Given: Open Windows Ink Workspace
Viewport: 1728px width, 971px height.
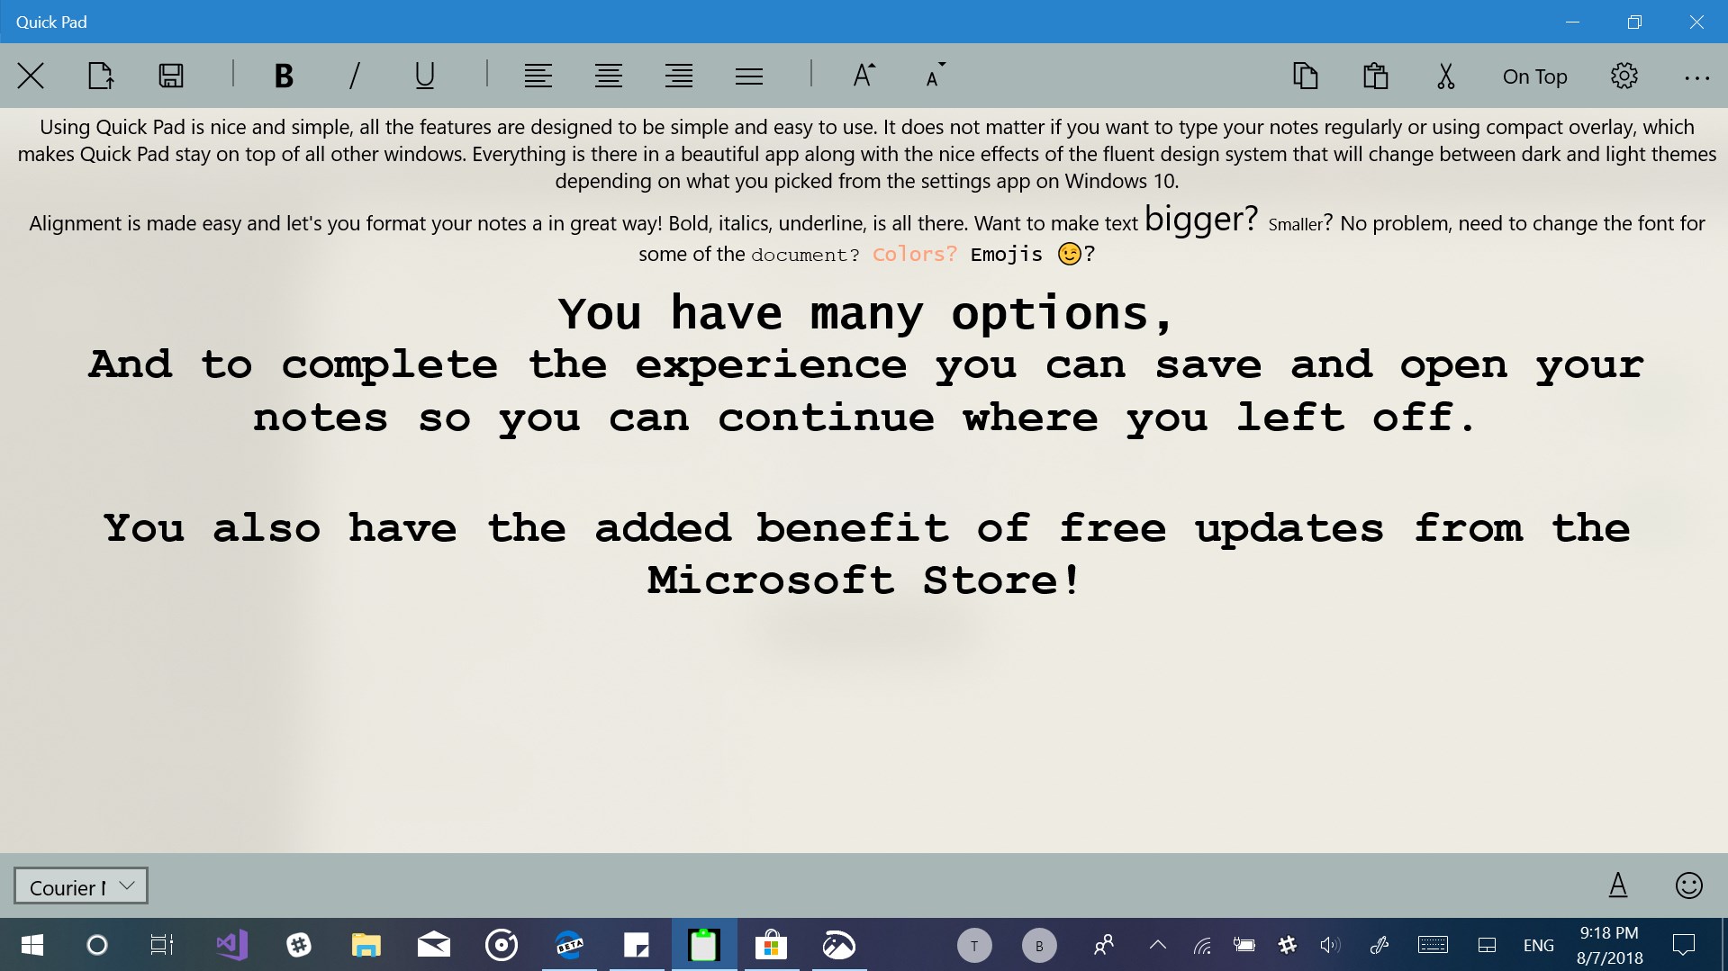Looking at the screenshot, I should click(1379, 945).
